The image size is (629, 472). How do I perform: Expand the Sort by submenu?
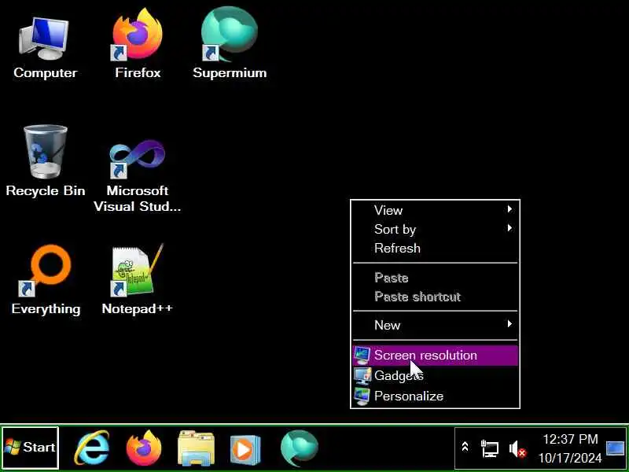point(436,229)
